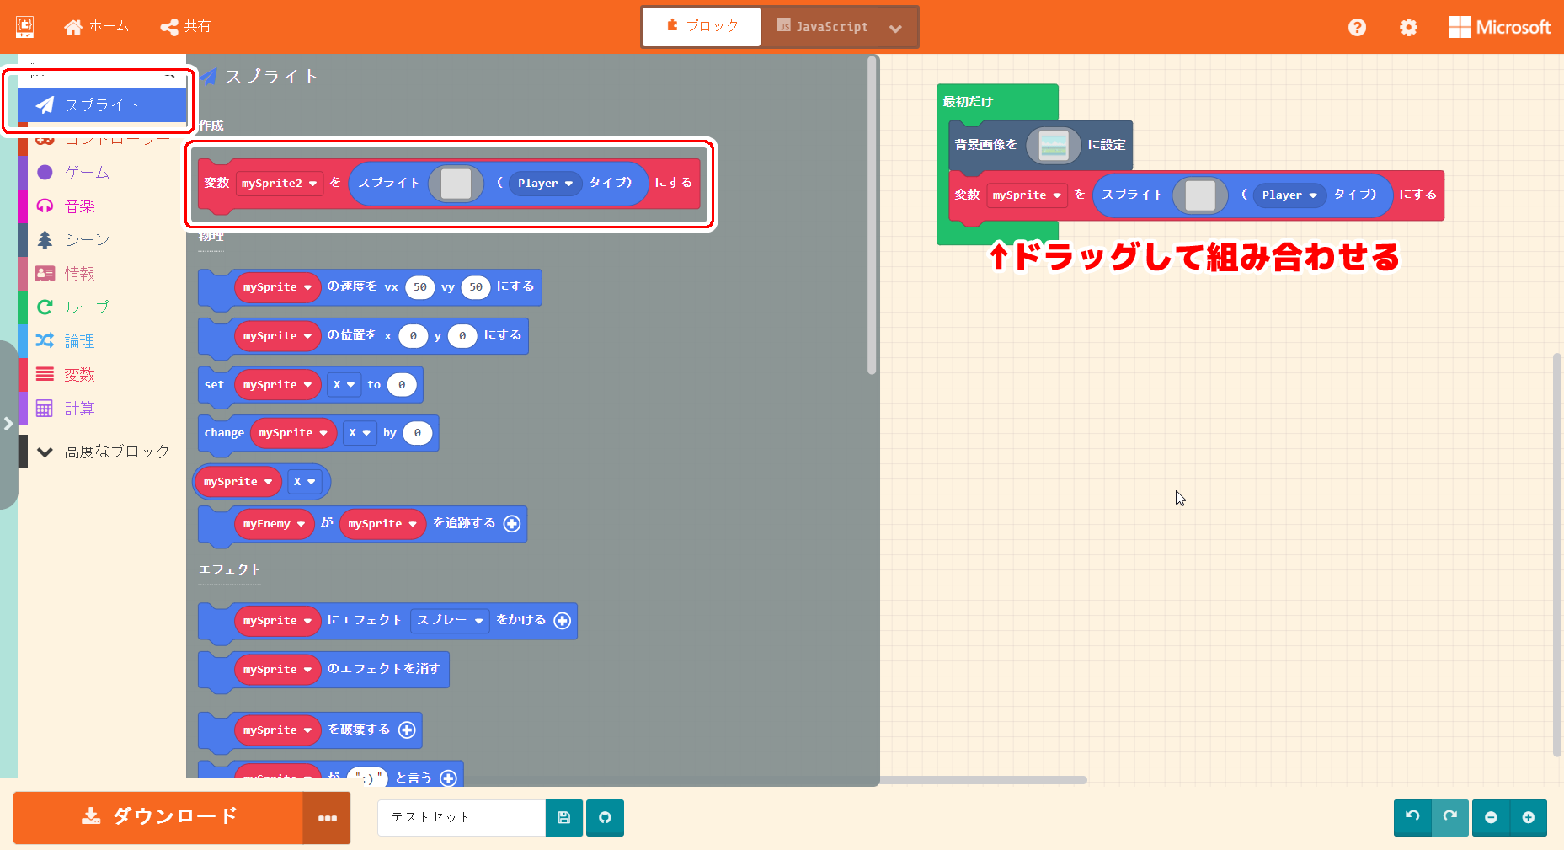The height and width of the screenshot is (850, 1564).
Task: Open sprite image editor in flyout create block
Action: coord(456,183)
